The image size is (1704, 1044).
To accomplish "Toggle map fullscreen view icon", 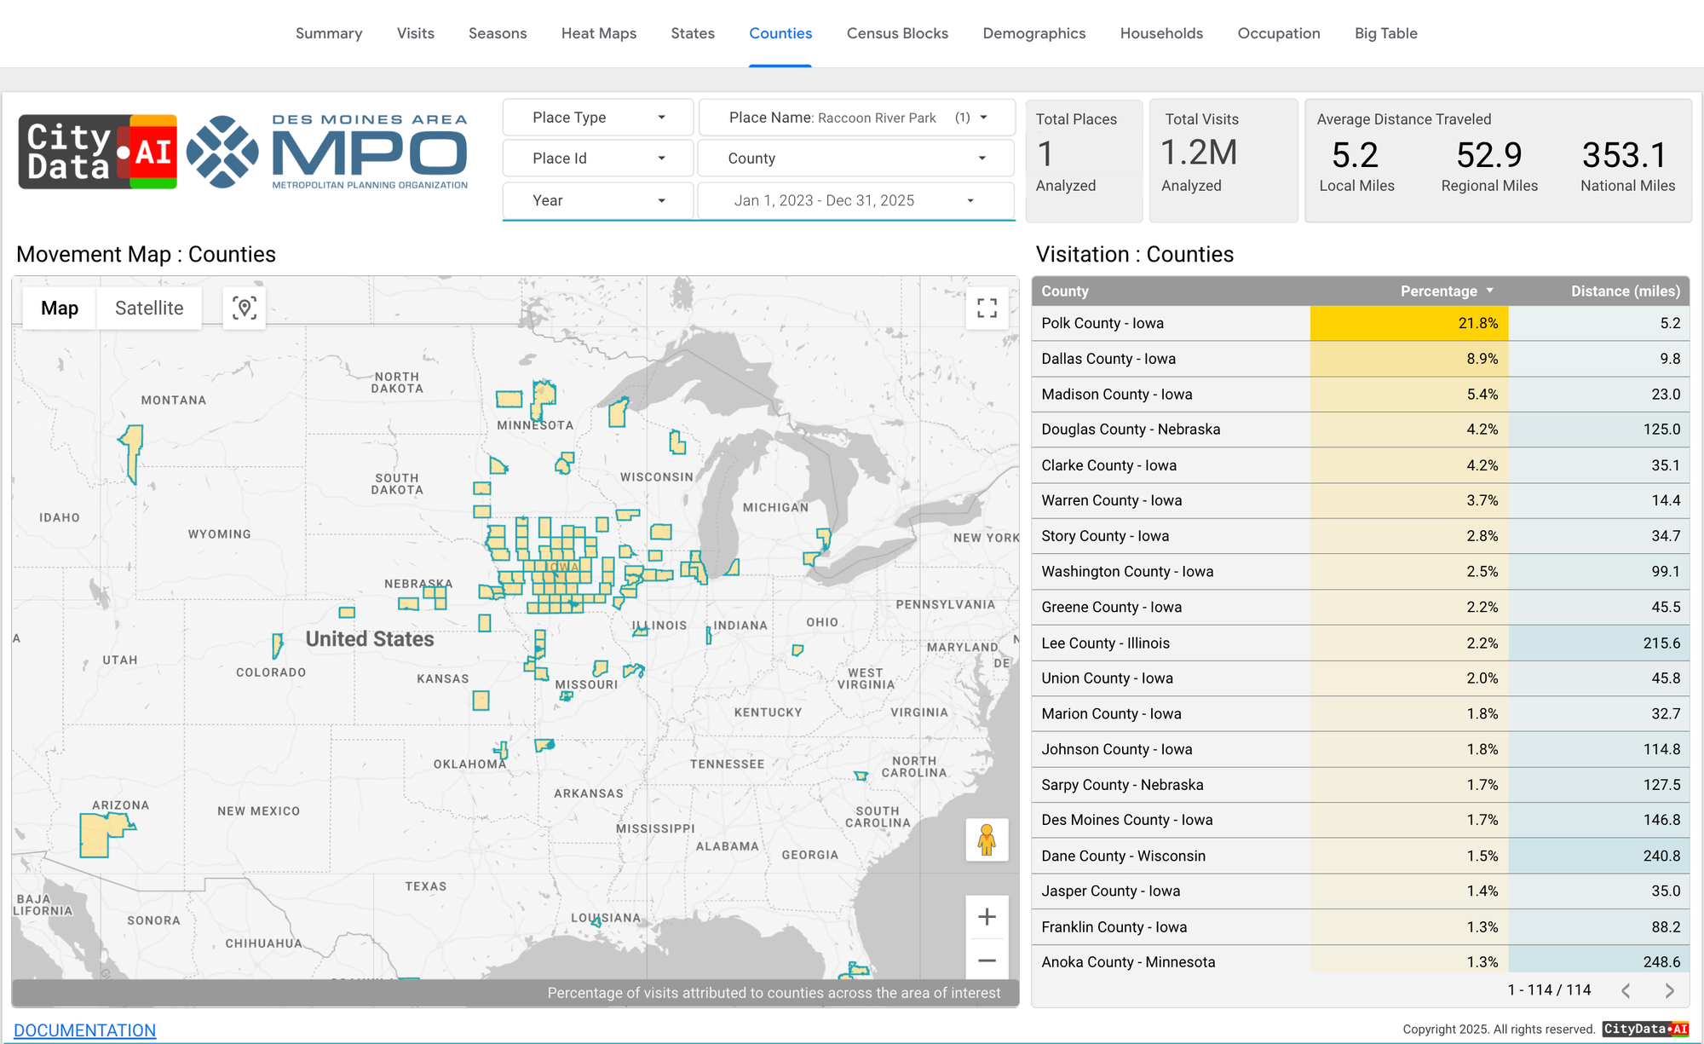I will [x=987, y=308].
